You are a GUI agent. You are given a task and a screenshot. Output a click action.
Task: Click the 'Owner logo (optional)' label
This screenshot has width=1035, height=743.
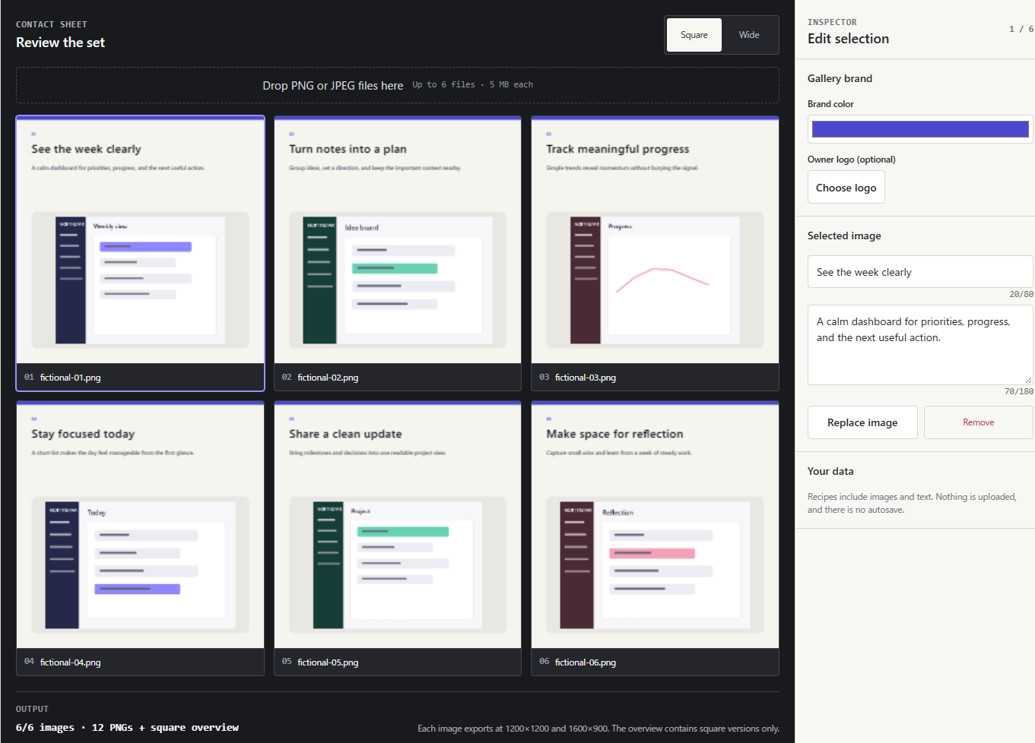click(x=852, y=160)
